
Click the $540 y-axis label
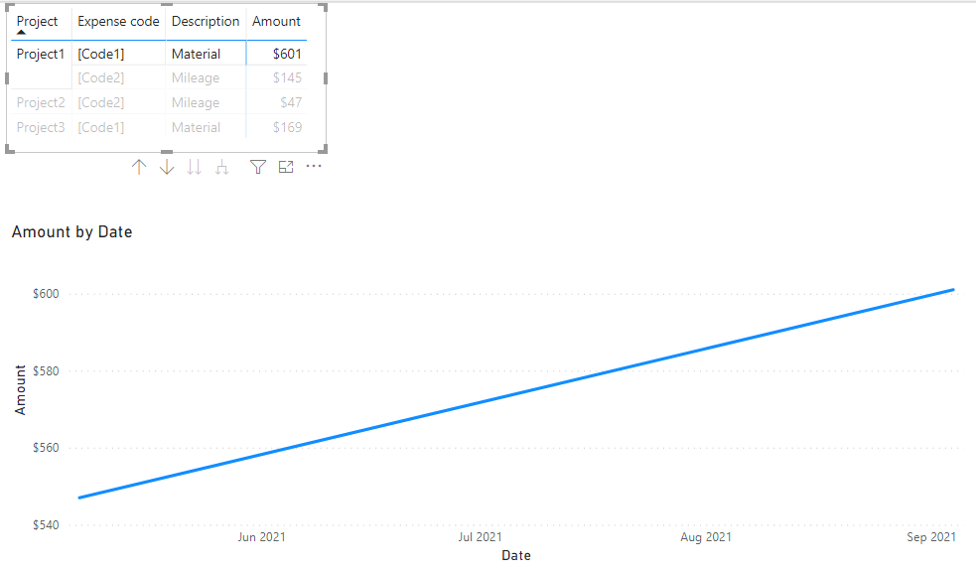(46, 525)
